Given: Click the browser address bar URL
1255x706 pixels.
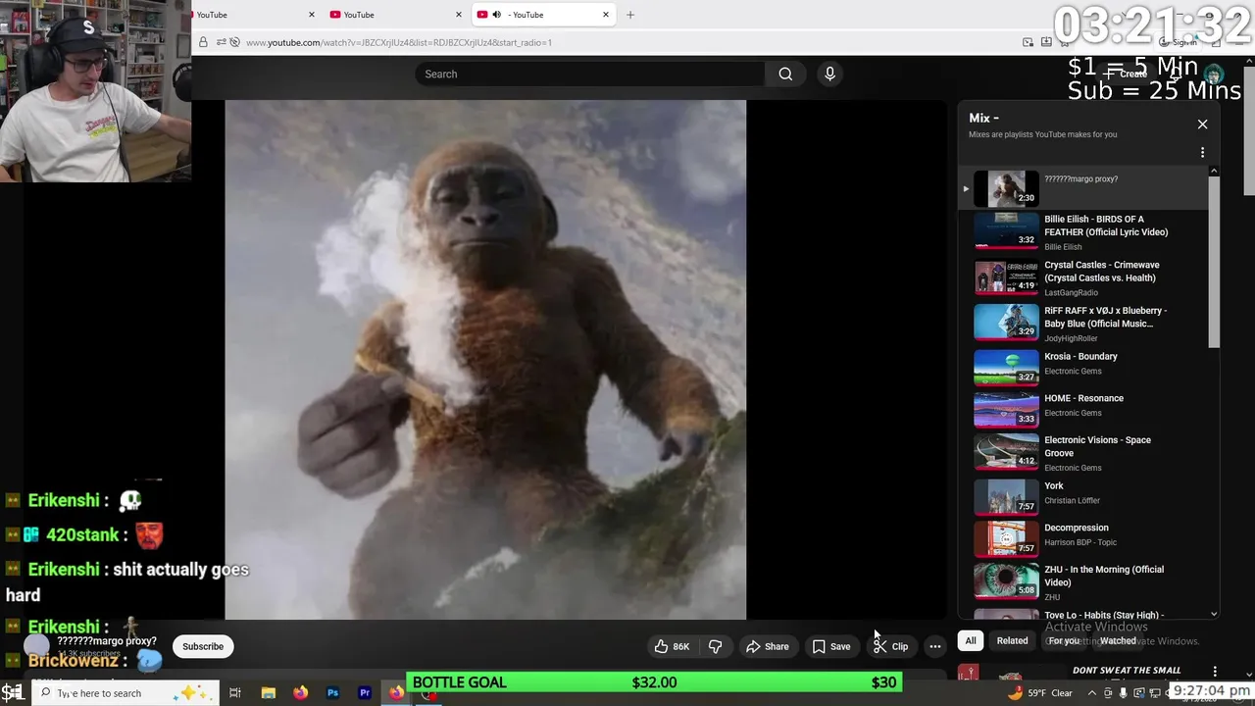Looking at the screenshot, I should point(398,42).
